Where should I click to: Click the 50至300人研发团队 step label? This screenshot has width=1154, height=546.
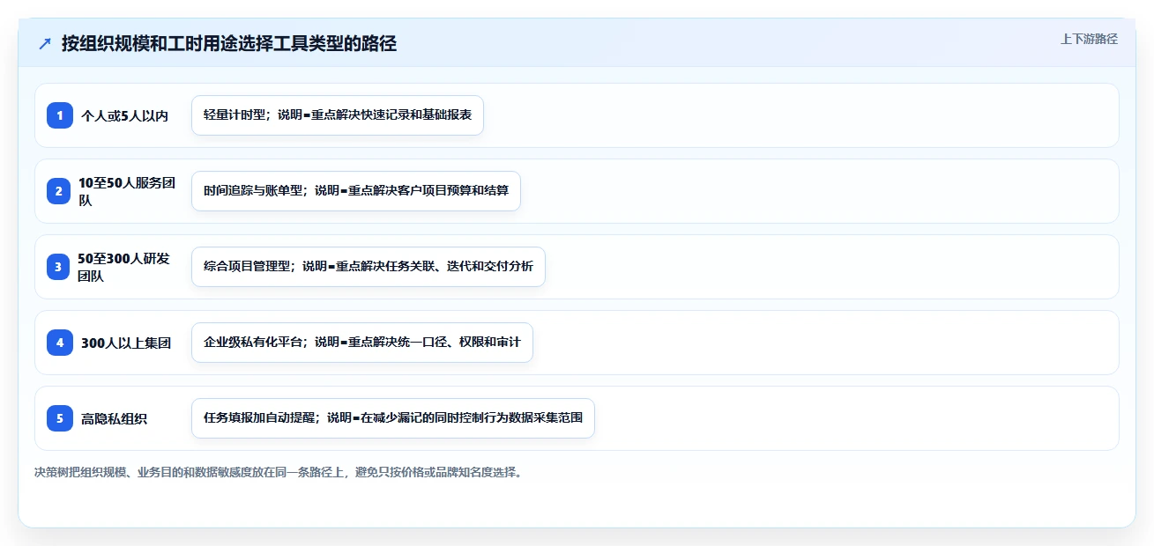point(123,267)
